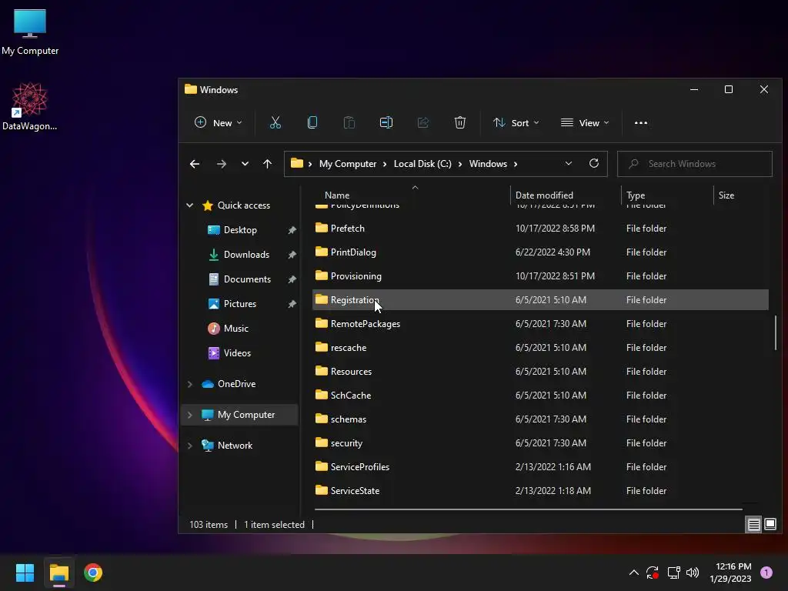The width and height of the screenshot is (788, 591).
Task: Open the View dropdown menu
Action: tap(585, 122)
